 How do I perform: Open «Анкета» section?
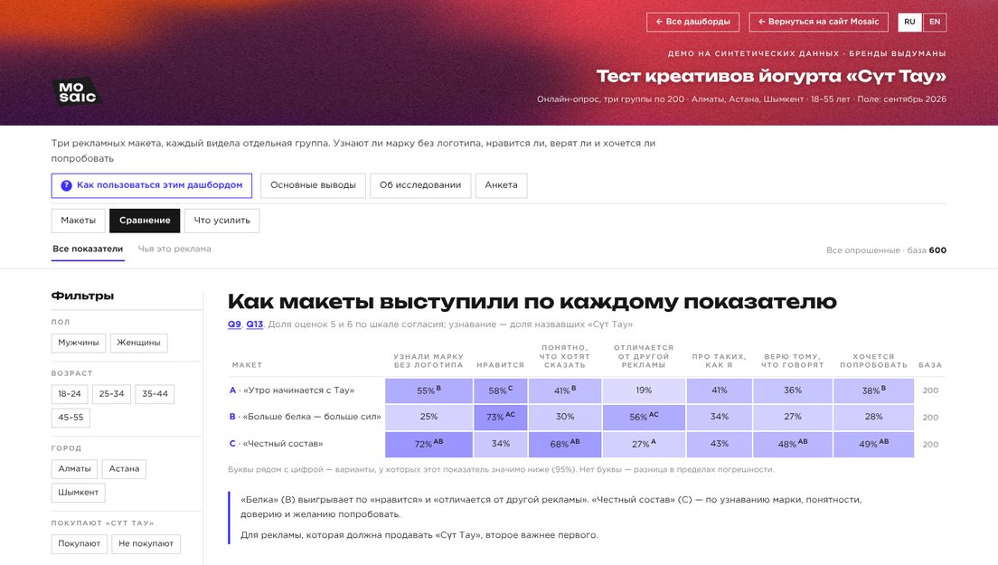pyautogui.click(x=501, y=185)
